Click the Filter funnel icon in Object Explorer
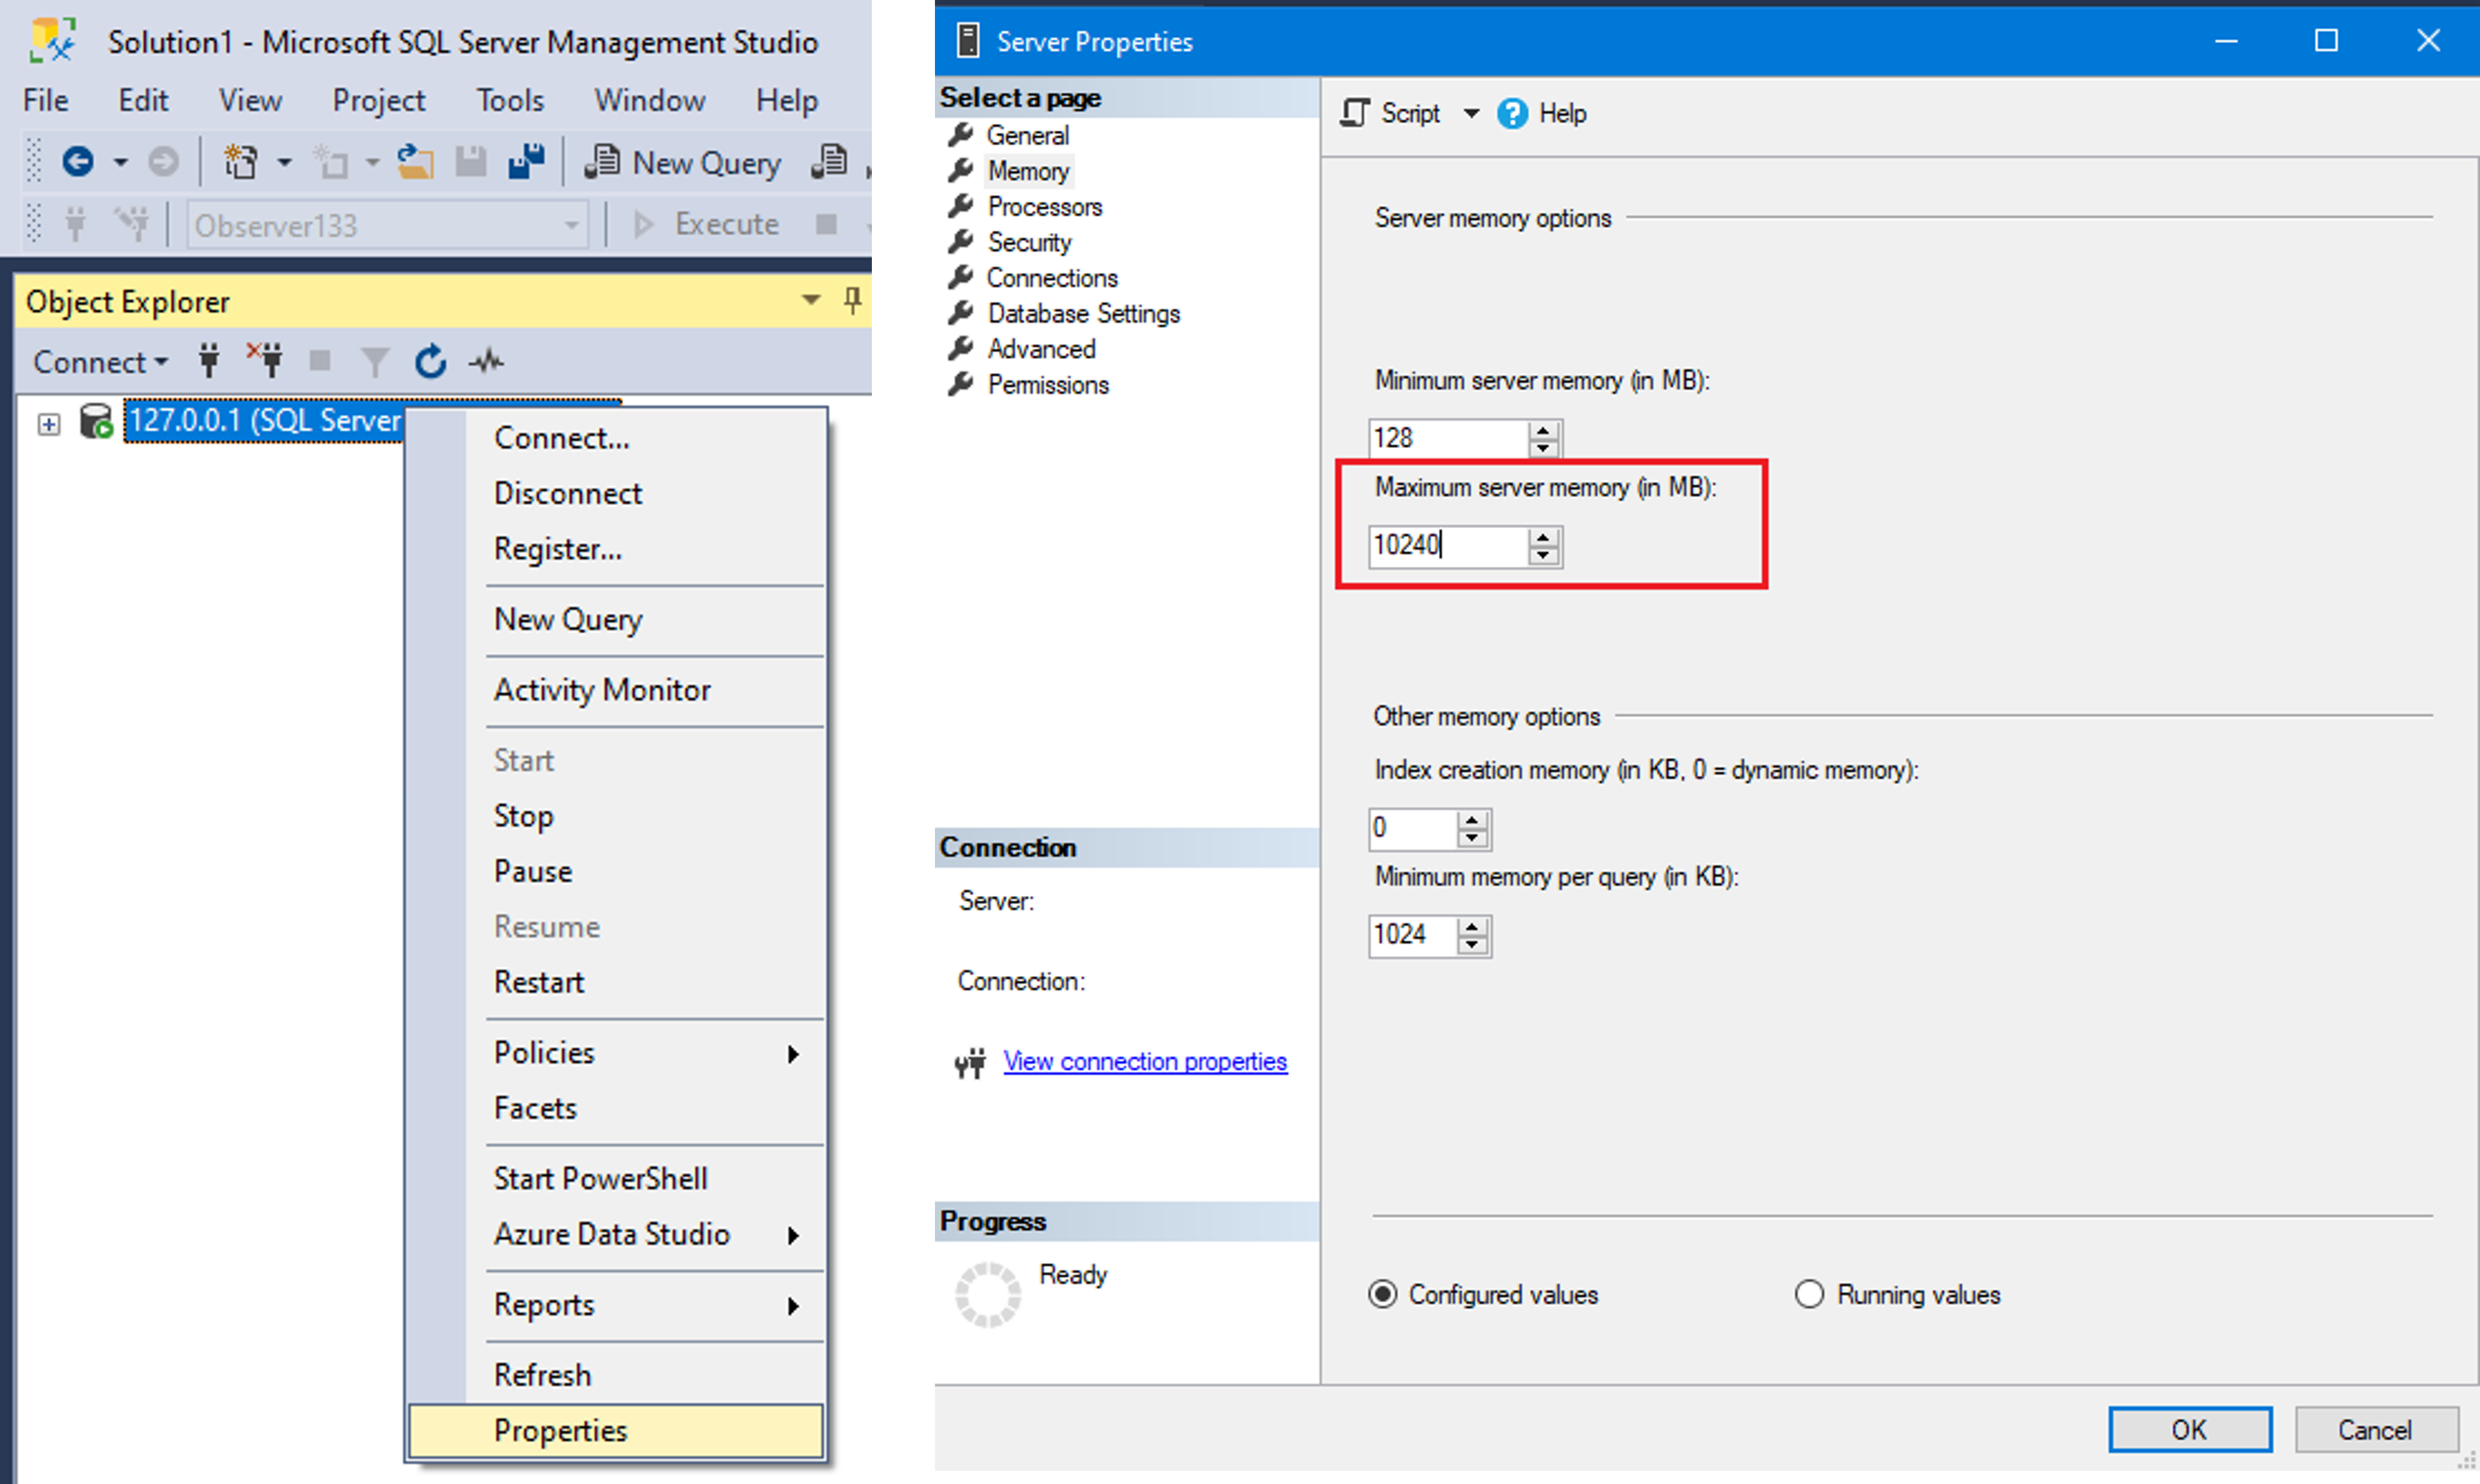This screenshot has width=2480, height=1484. click(375, 361)
